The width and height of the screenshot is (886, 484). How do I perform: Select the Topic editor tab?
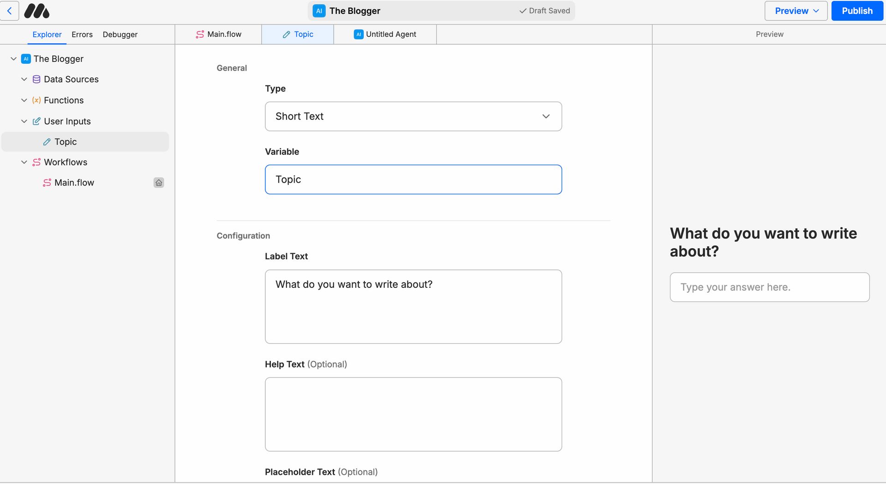point(298,35)
